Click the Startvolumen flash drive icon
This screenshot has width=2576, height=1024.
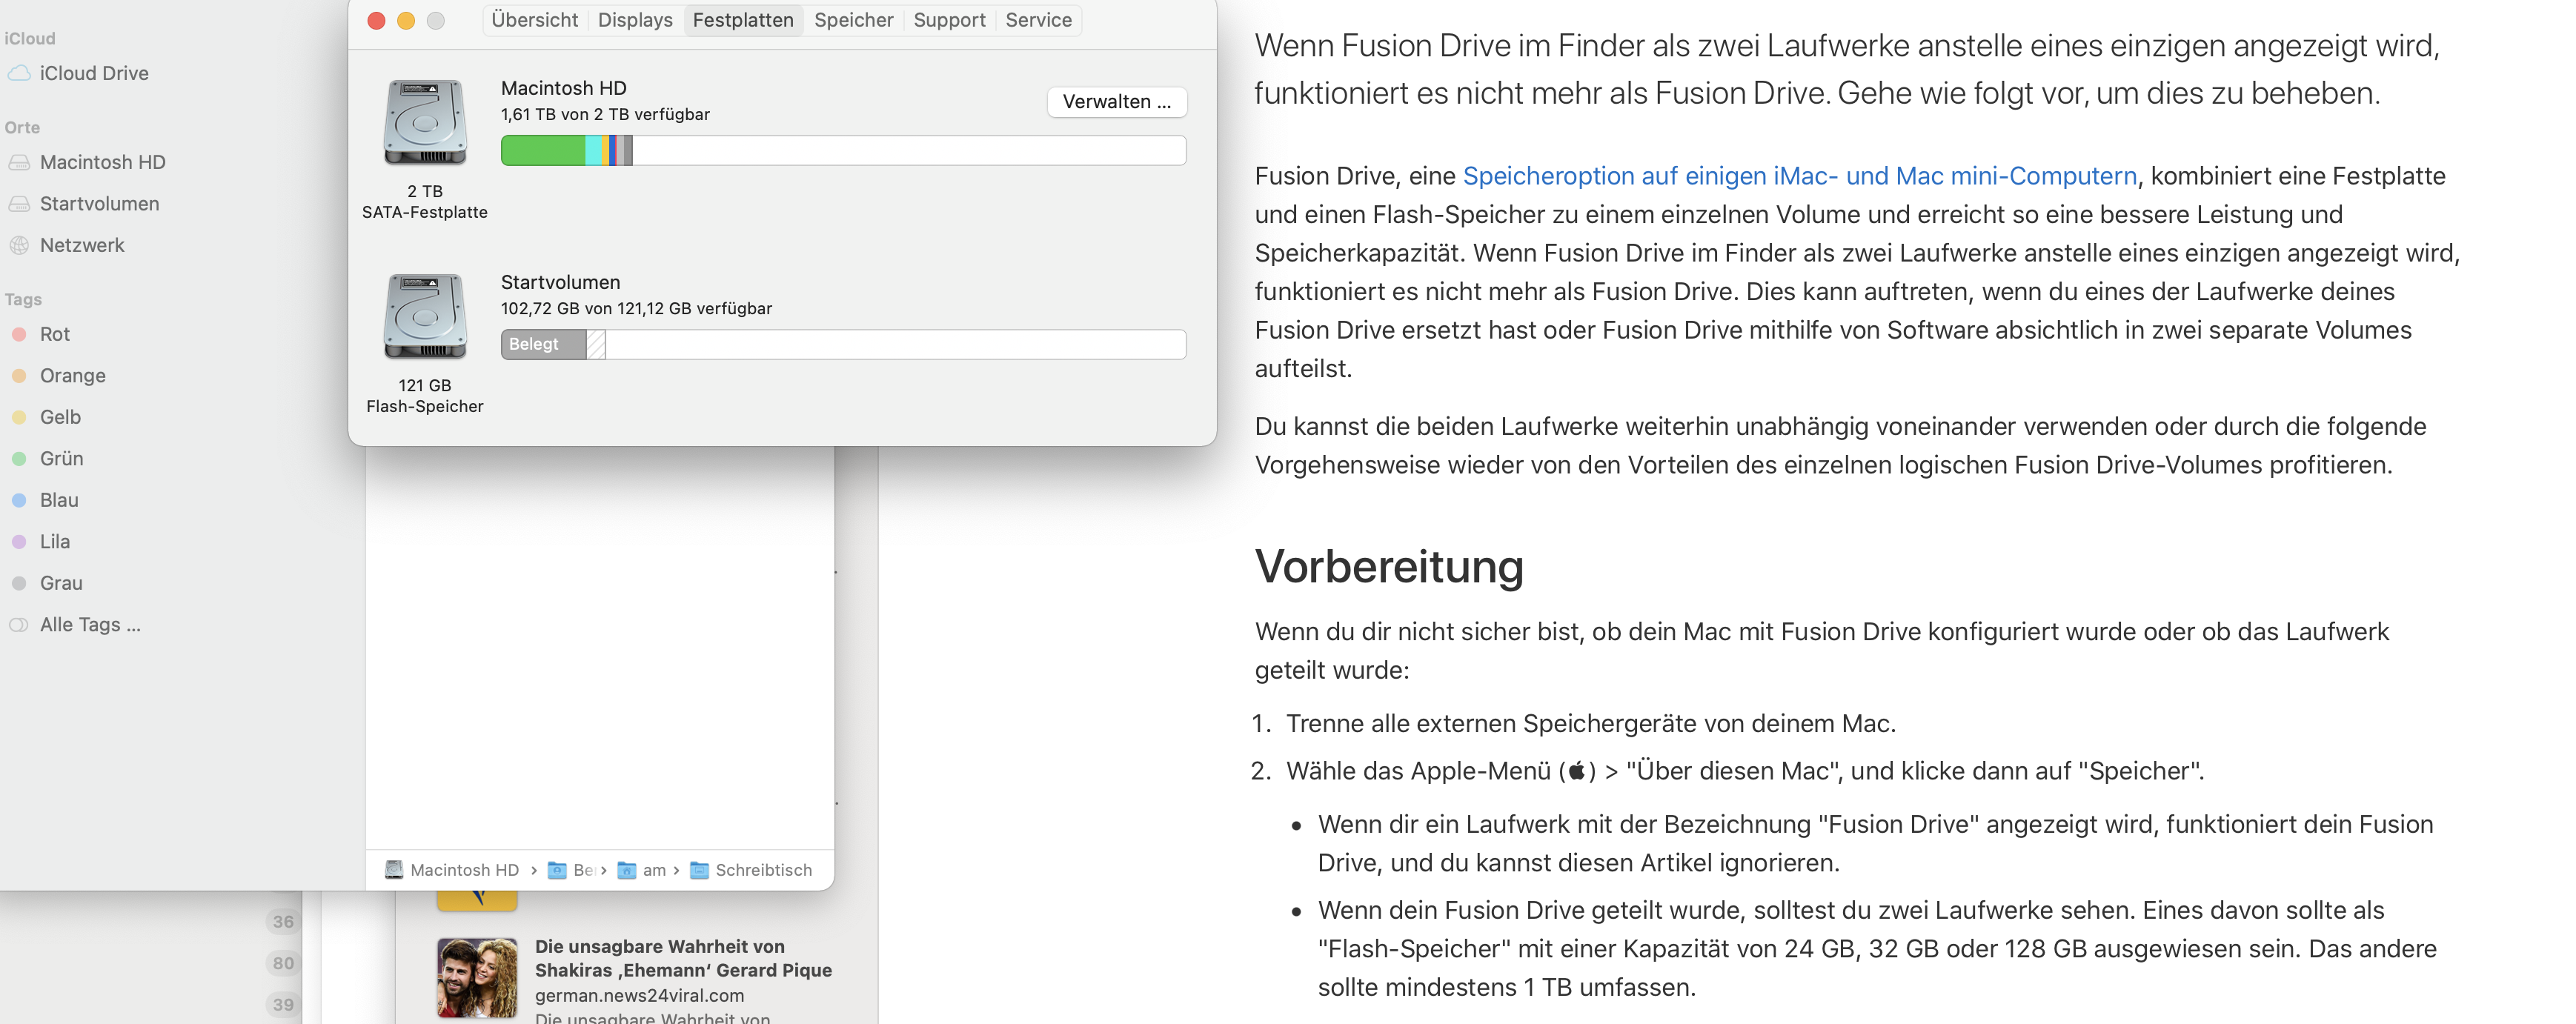pyautogui.click(x=424, y=316)
